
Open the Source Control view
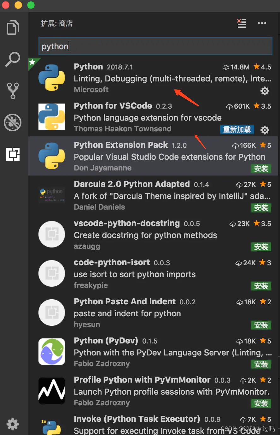13,91
